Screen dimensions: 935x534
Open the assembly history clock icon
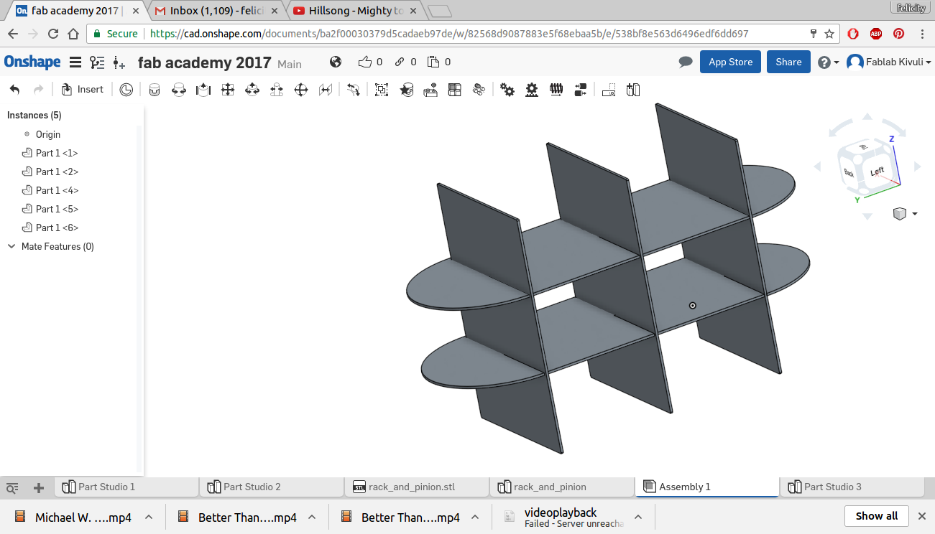click(126, 90)
